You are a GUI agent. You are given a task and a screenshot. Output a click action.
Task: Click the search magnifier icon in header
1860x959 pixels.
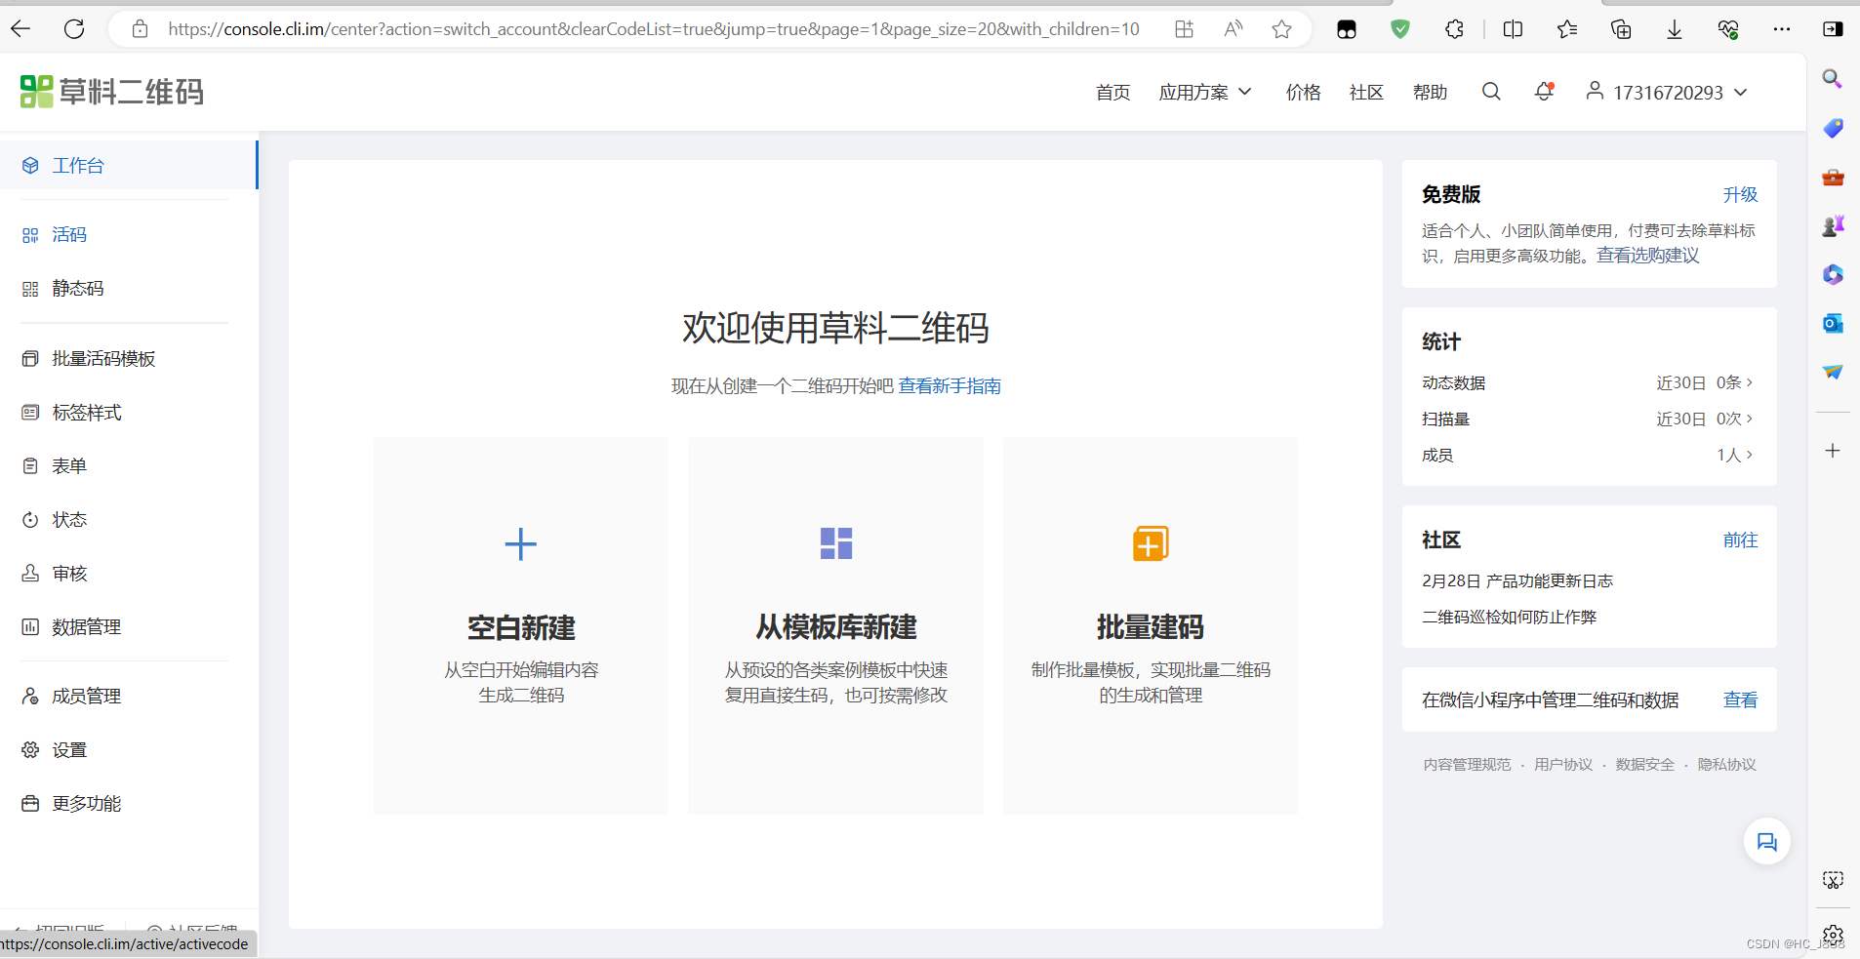click(1491, 92)
